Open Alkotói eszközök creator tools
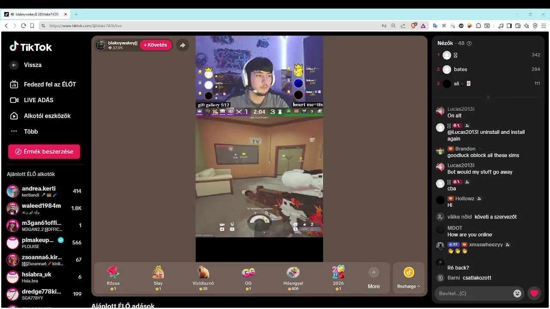 coord(40,116)
